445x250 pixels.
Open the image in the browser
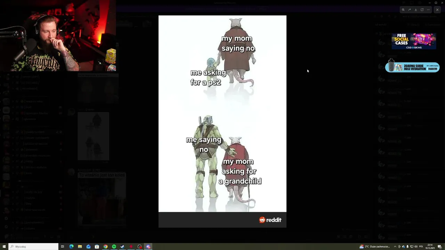(422, 10)
